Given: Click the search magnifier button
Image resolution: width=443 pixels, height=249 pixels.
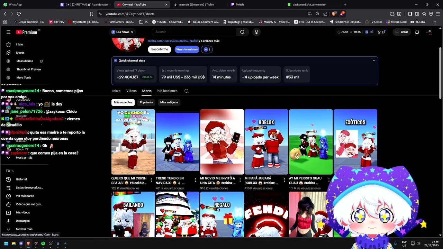Looking at the screenshot, I should pos(242,32).
